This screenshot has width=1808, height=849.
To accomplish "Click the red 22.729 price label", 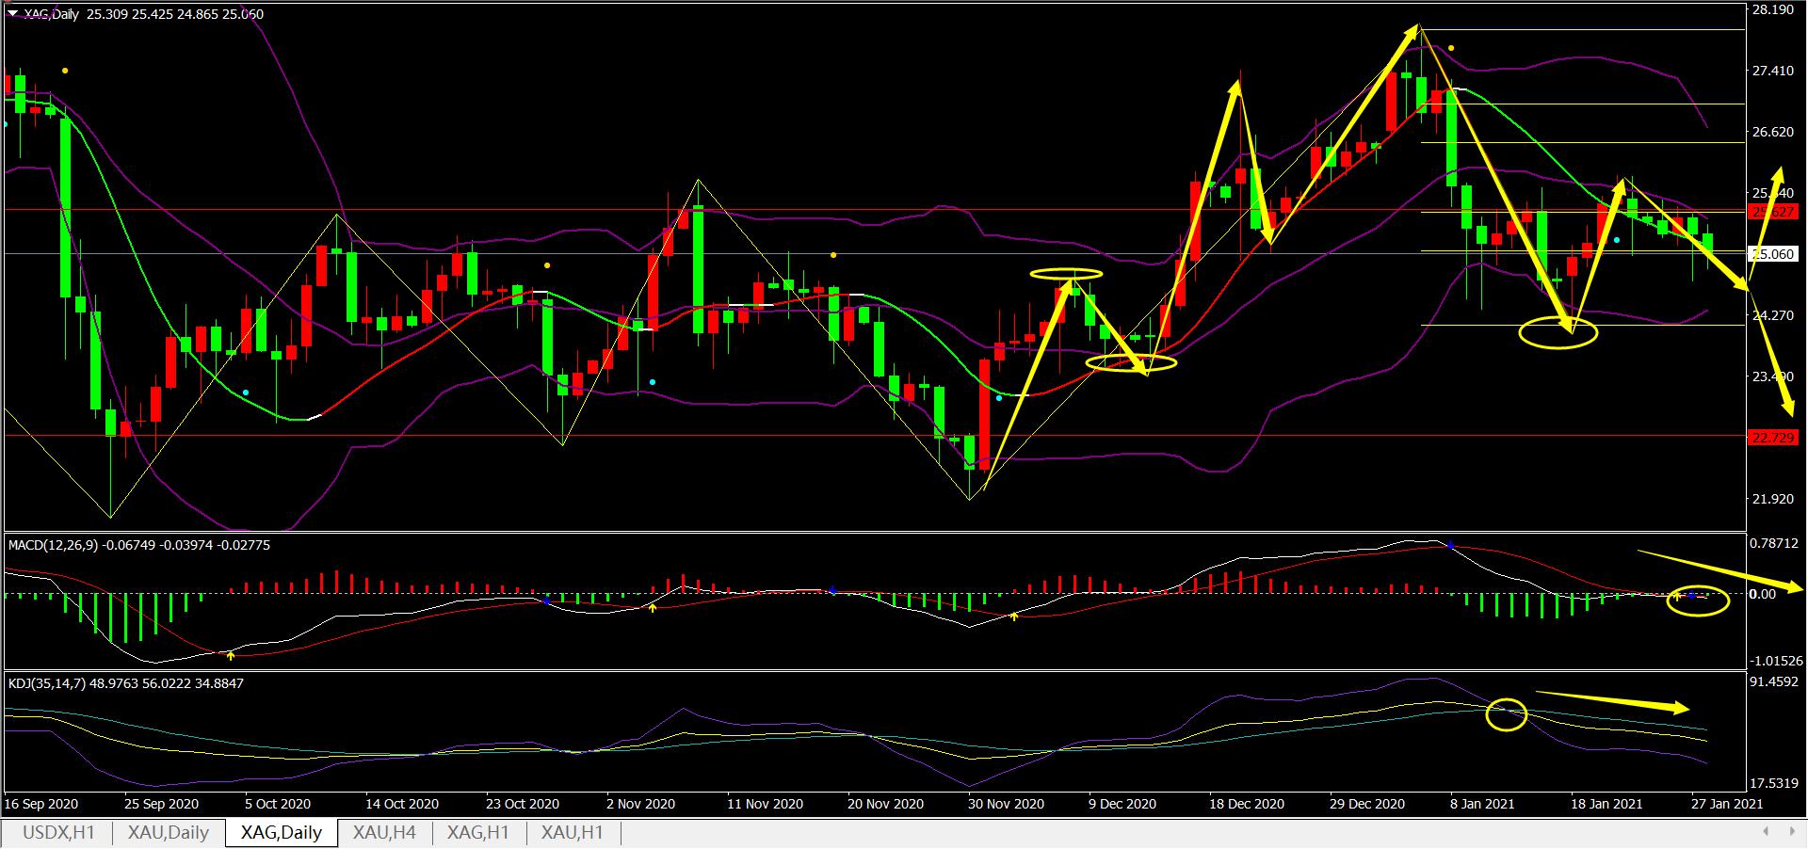I will point(1771,438).
